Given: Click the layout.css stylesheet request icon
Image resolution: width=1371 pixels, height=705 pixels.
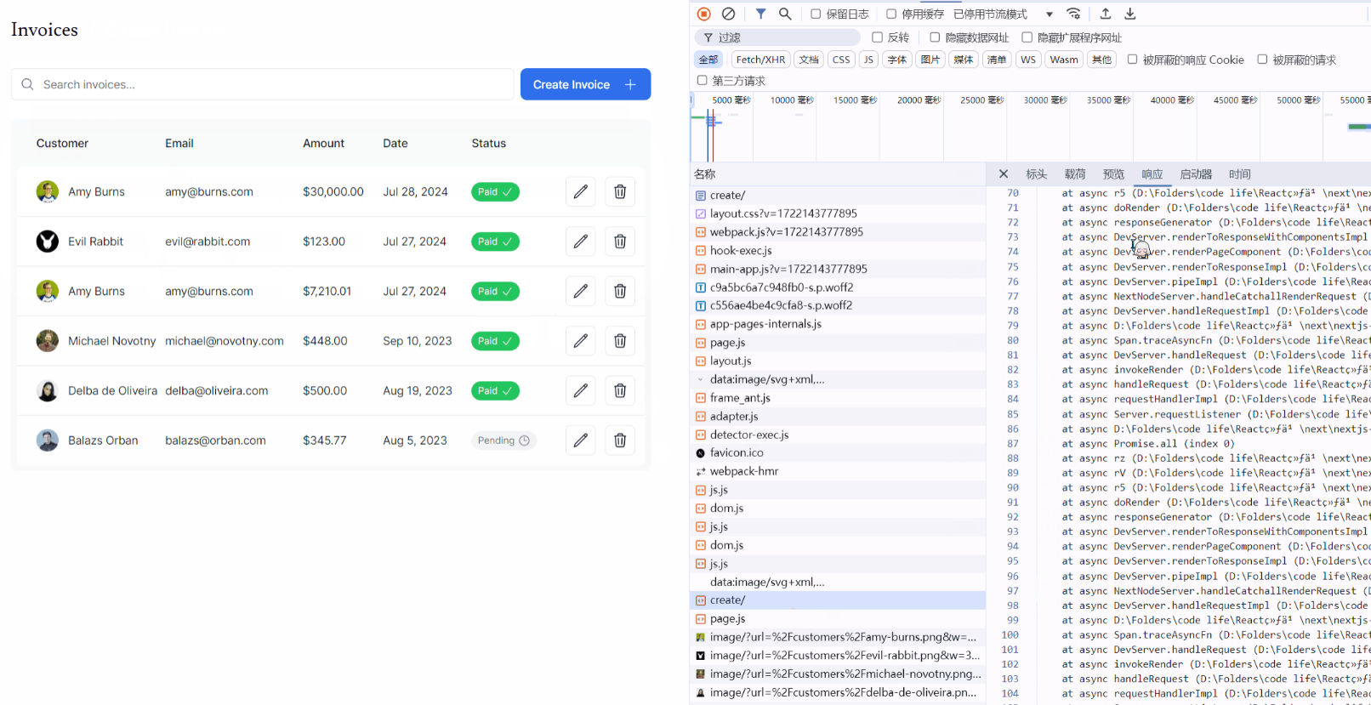Looking at the screenshot, I should [701, 213].
